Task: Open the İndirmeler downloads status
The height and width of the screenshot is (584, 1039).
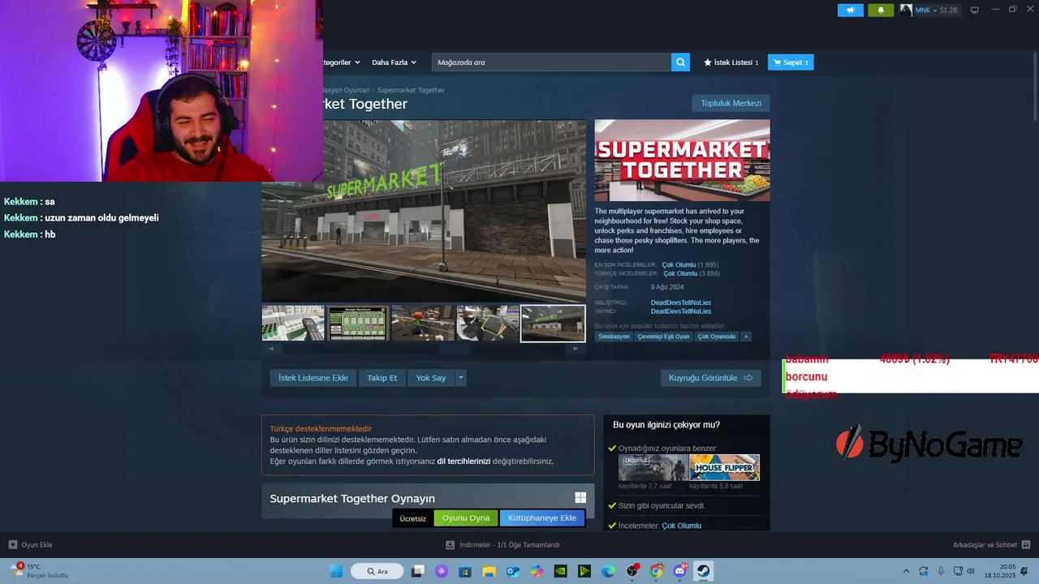Action: click(x=503, y=545)
